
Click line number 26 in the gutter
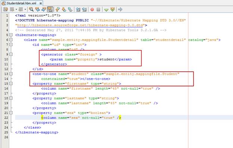[6, 137]
